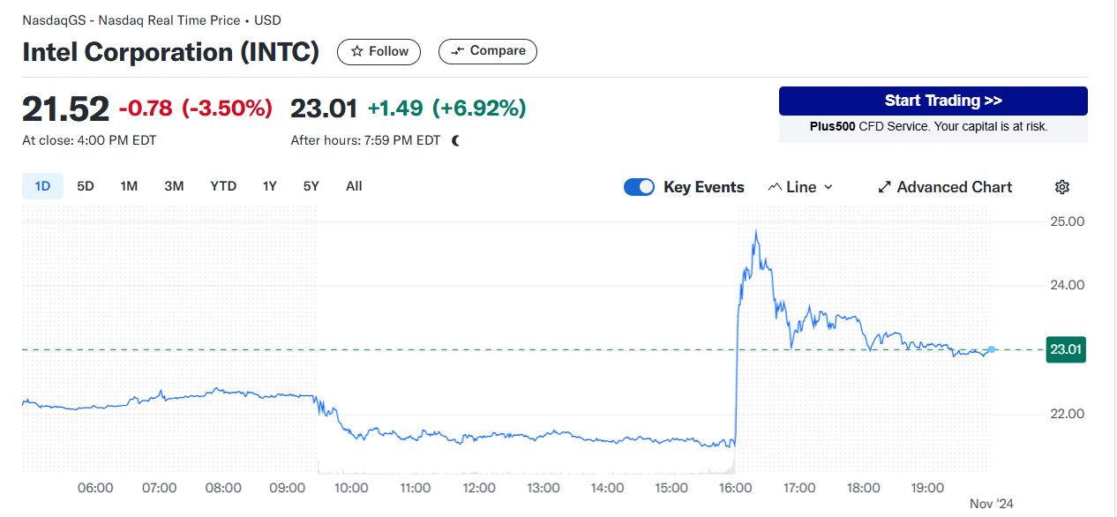Click the price spike peak near 16:00

756,232
